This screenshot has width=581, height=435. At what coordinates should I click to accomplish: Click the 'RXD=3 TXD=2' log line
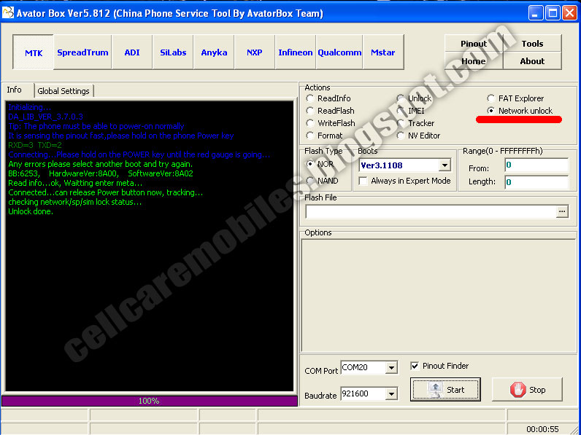[x=35, y=145]
